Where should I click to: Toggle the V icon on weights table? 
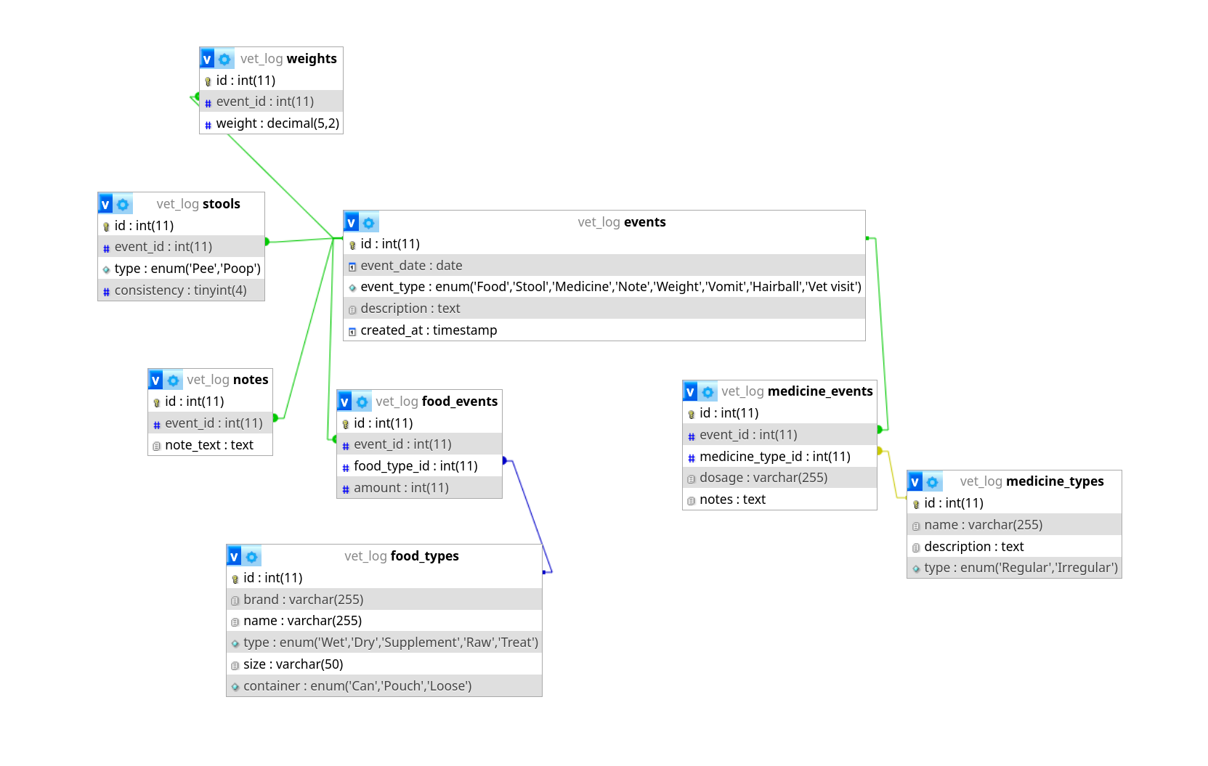pyautogui.click(x=208, y=60)
